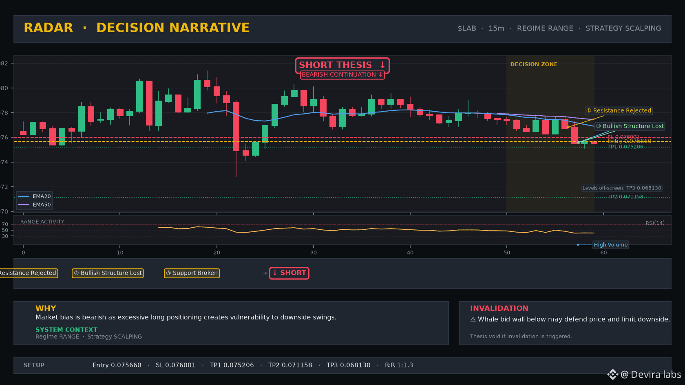
Task: Click the RSI(14) label
Action: [655, 223]
